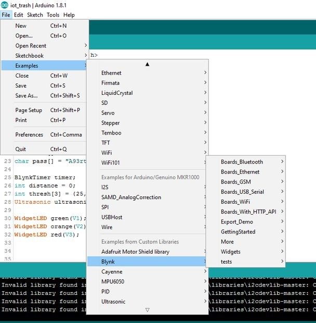Expand the Firmata examples submenu
The width and height of the screenshot is (316, 323).
click(x=147, y=83)
